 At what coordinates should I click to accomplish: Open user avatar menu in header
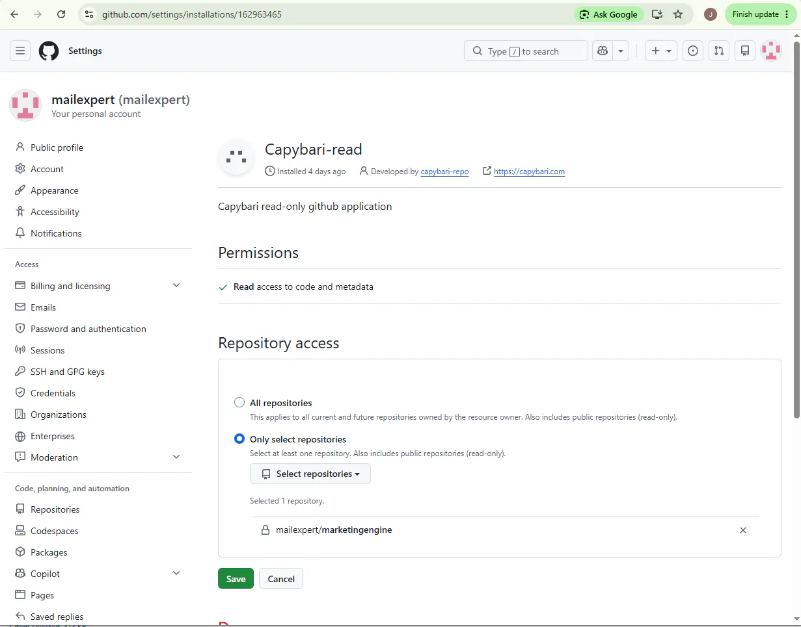[771, 51]
